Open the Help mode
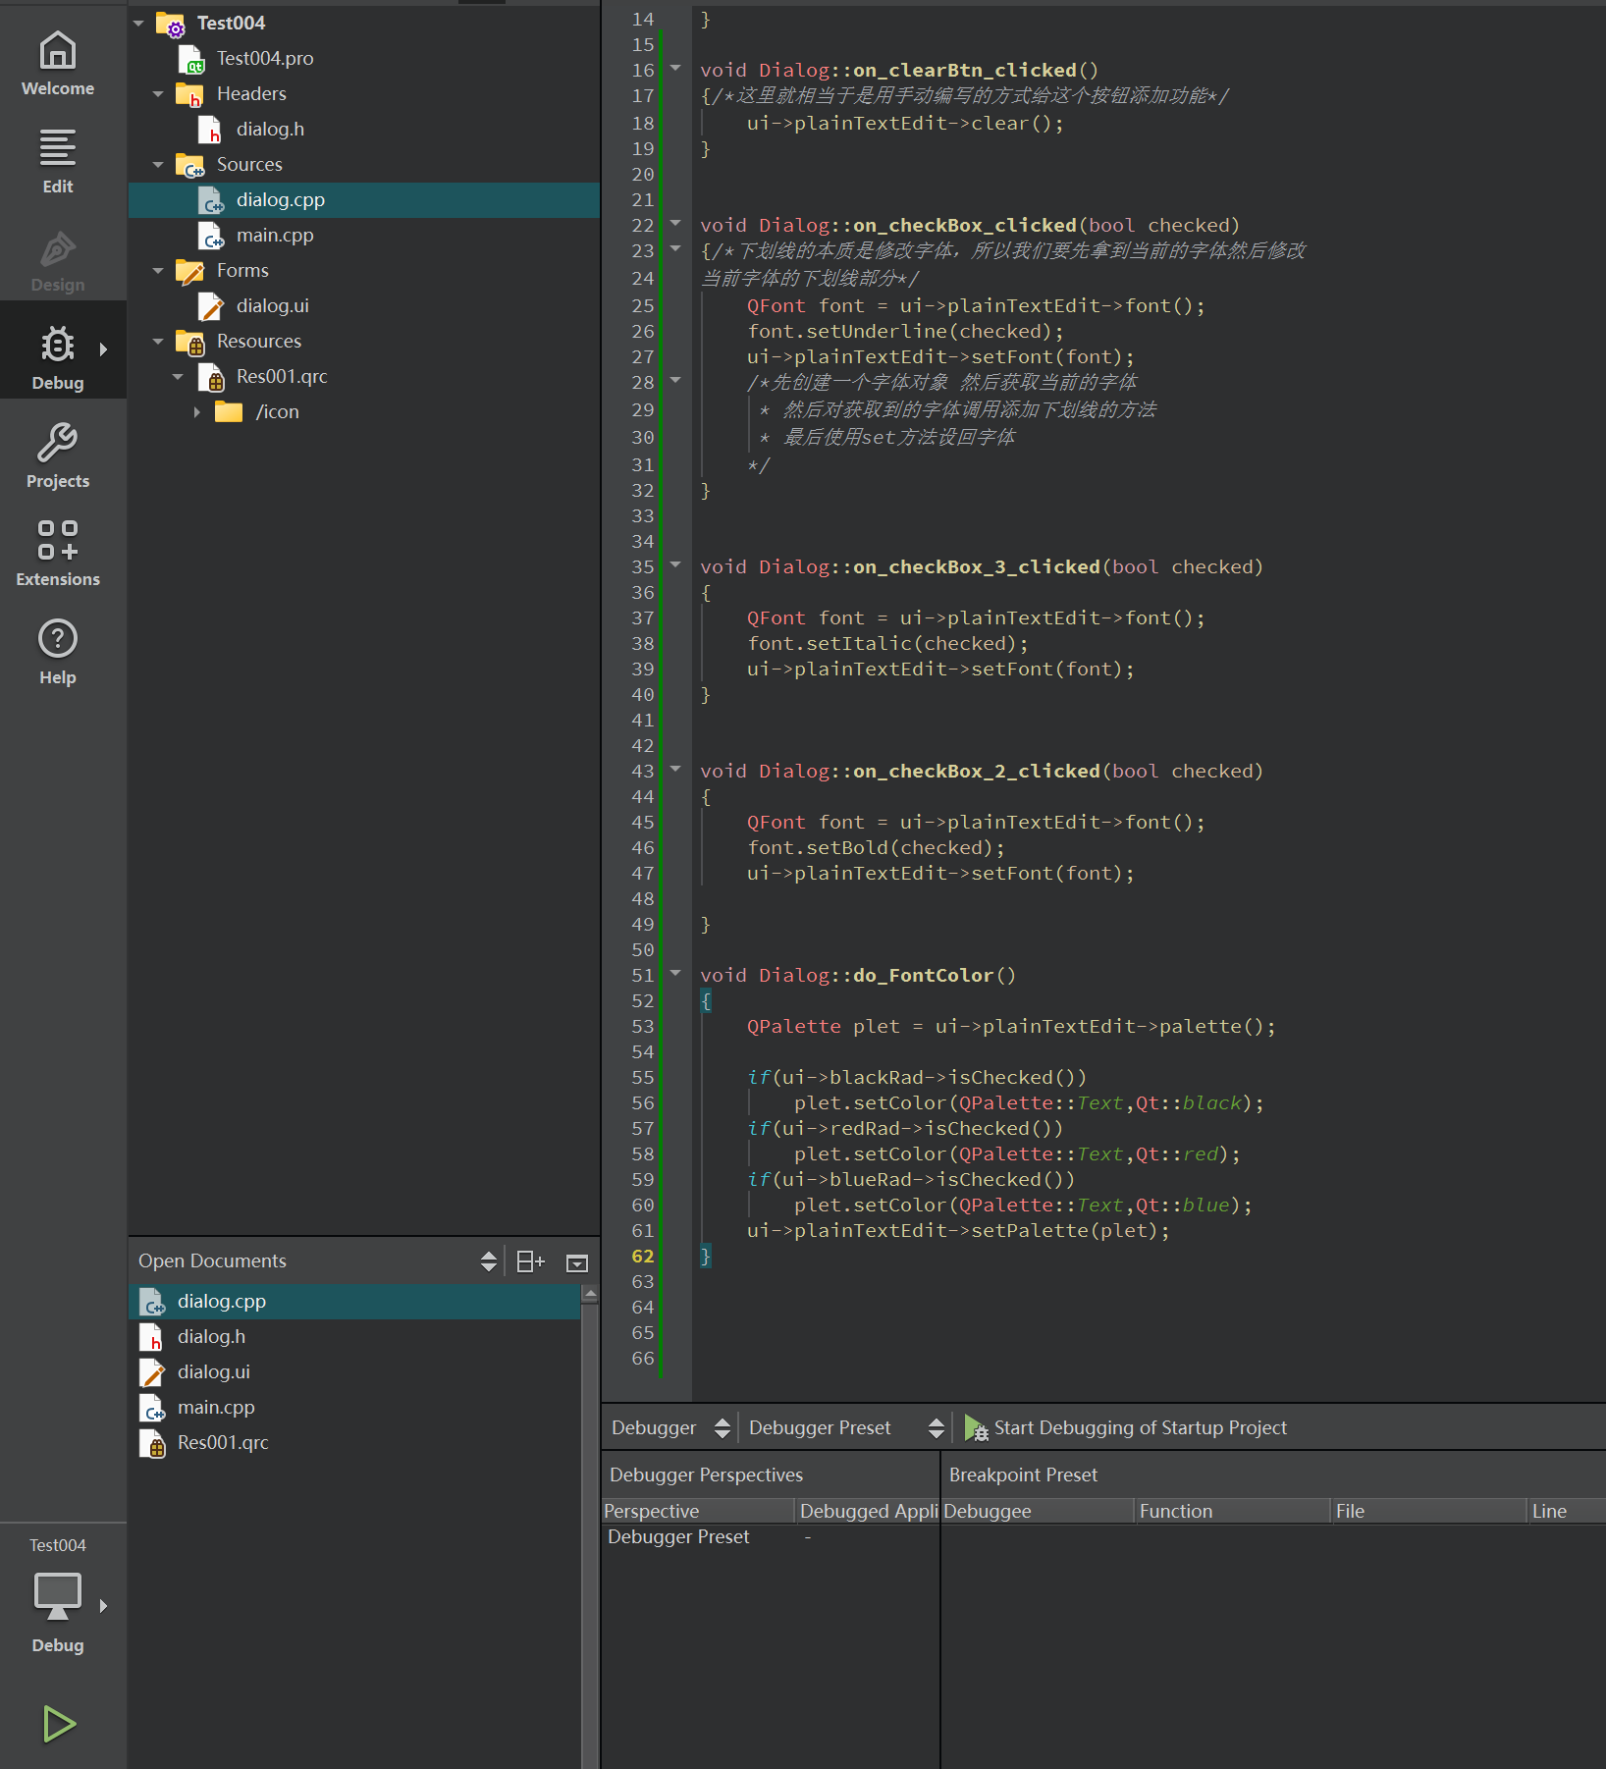Screen dimensions: 1606x1769 point(58,653)
